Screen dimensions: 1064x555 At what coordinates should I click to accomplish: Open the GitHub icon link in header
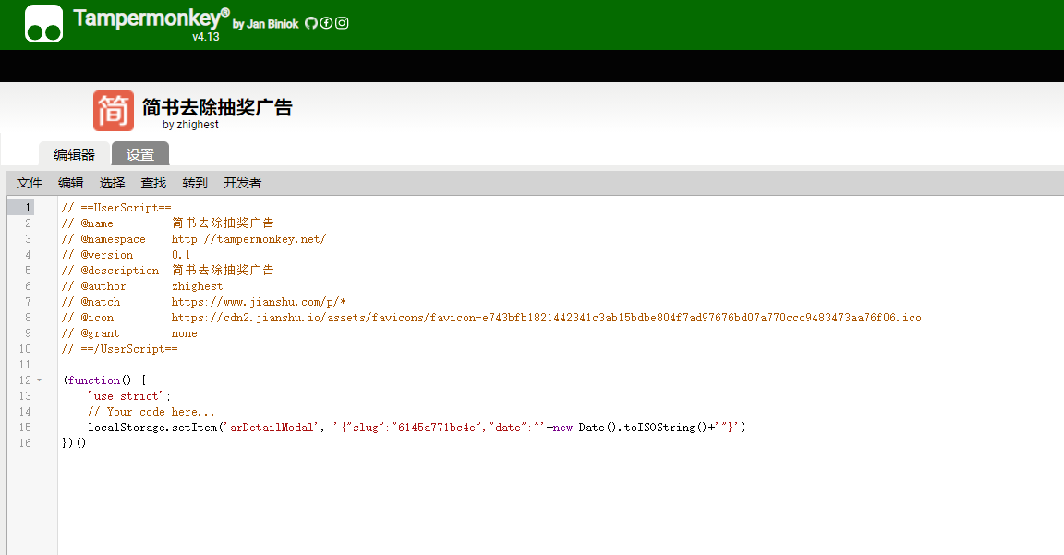click(311, 23)
